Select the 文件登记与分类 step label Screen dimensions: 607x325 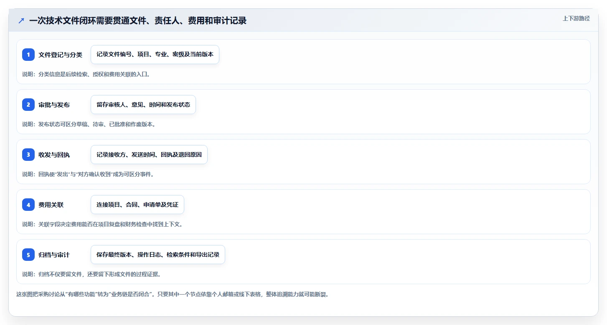click(x=61, y=55)
